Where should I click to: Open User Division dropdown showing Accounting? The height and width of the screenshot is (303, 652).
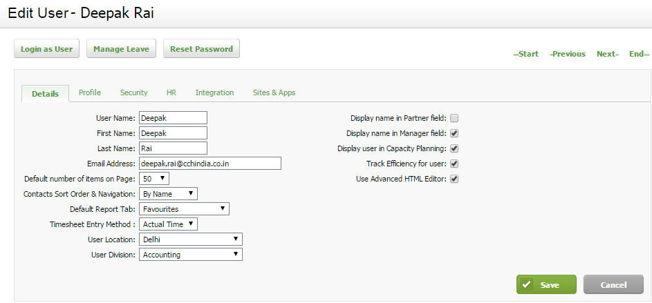(191, 255)
